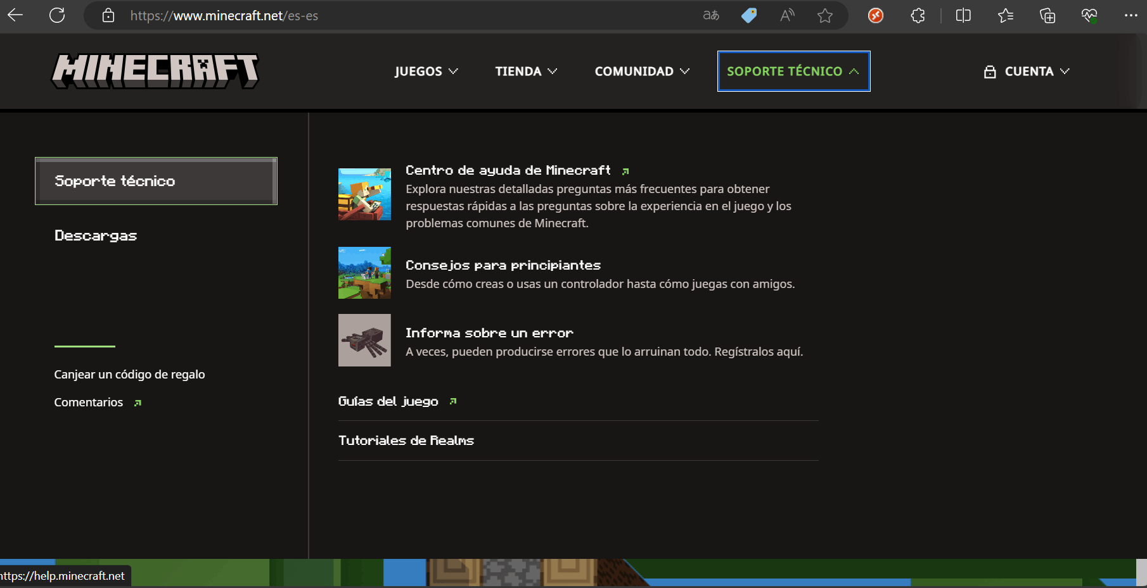Select the Soporte técnico sidebar tab

pyautogui.click(x=156, y=181)
